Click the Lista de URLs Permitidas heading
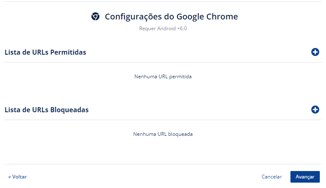The height and width of the screenshot is (188, 326). 46,52
